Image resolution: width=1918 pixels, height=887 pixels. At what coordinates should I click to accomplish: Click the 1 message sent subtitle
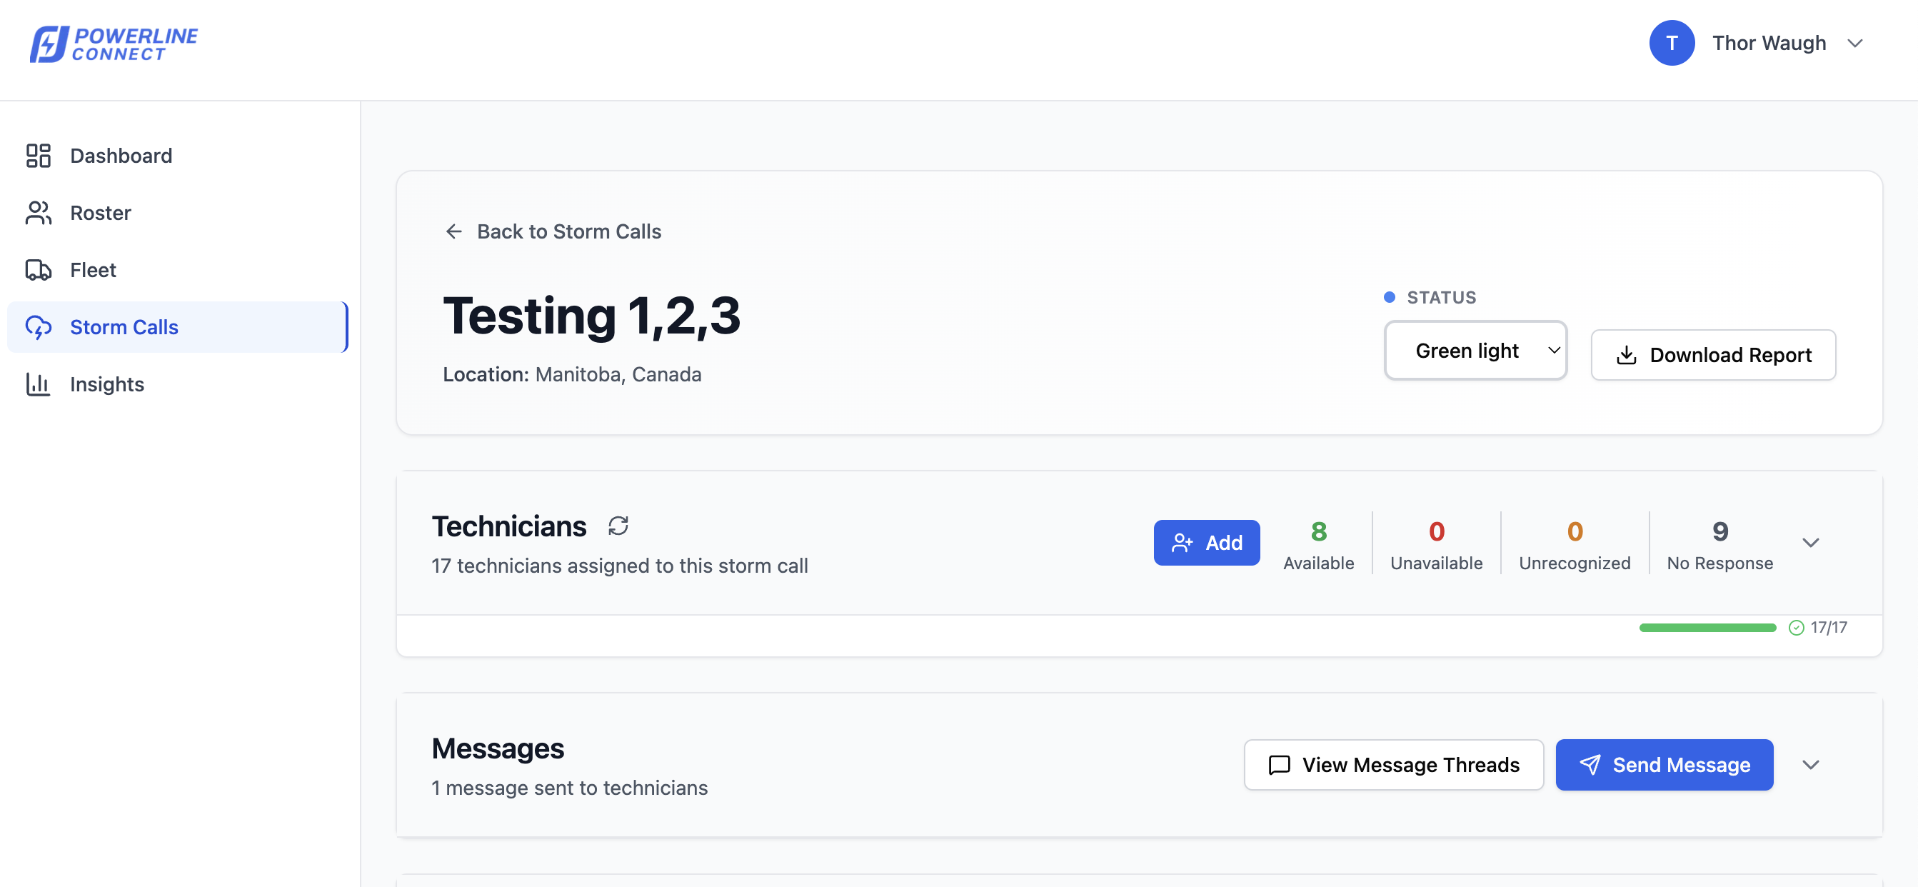tap(570, 788)
